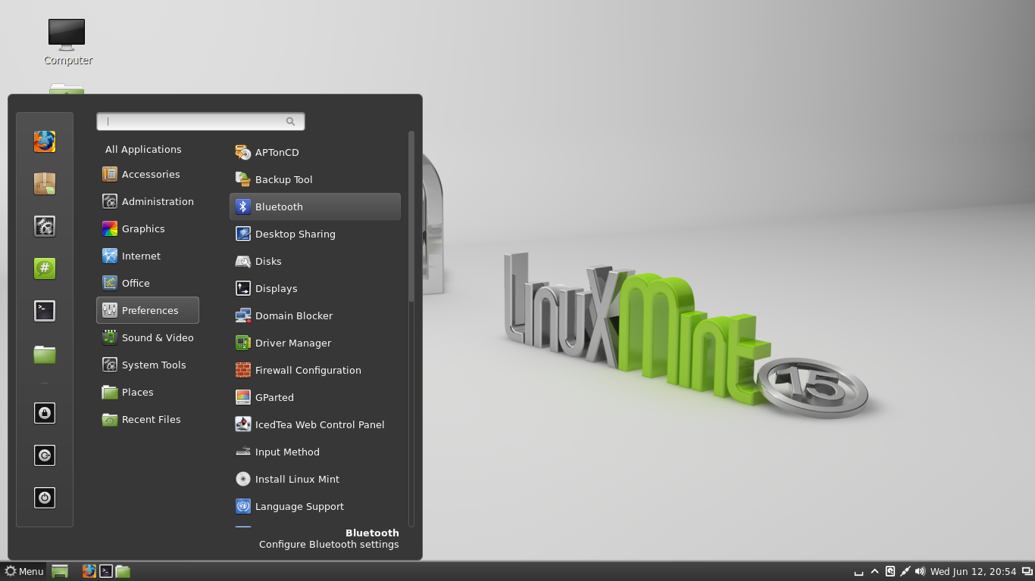Click the upward caret icon in the system tray
The width and height of the screenshot is (1035, 581).
coord(875,571)
